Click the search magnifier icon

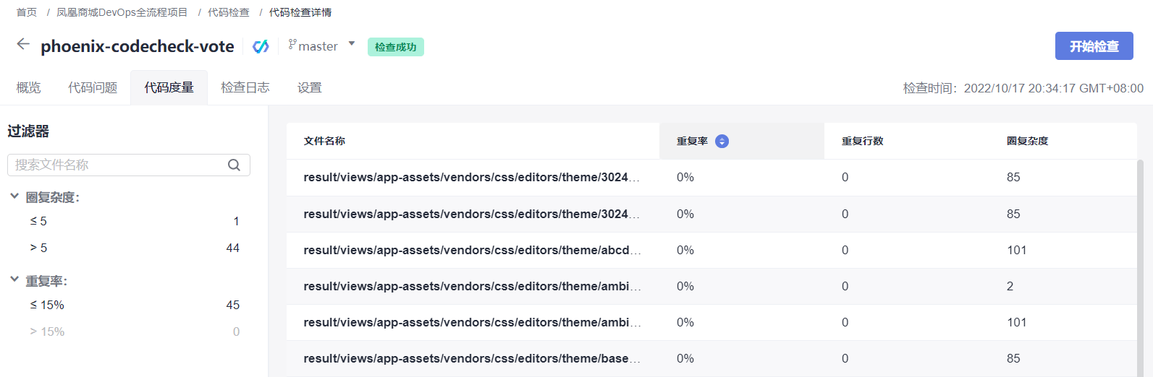pos(234,165)
